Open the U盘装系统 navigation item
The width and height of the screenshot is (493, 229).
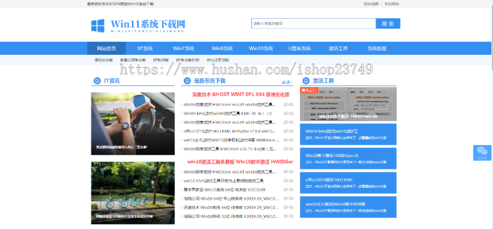(299, 48)
